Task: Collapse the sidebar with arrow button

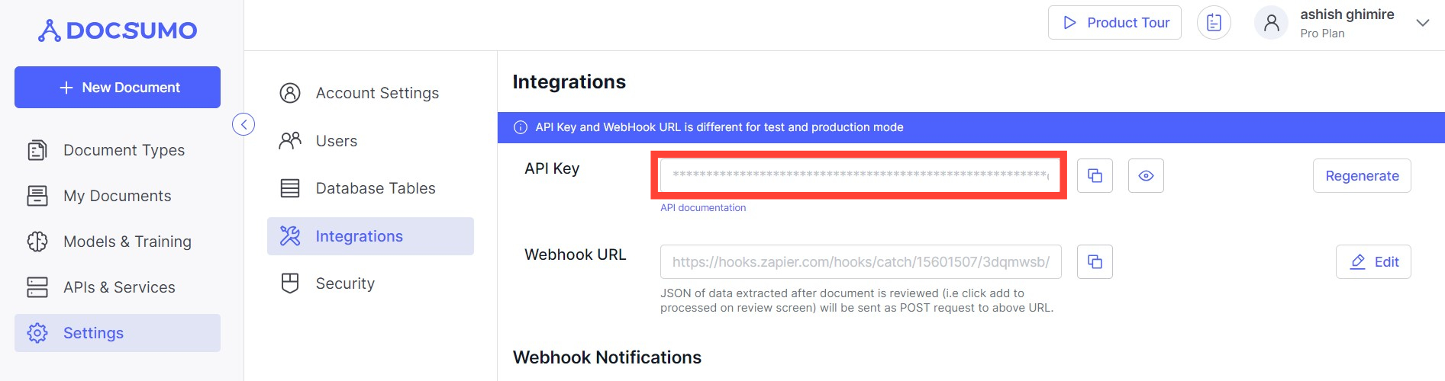Action: pos(244,124)
